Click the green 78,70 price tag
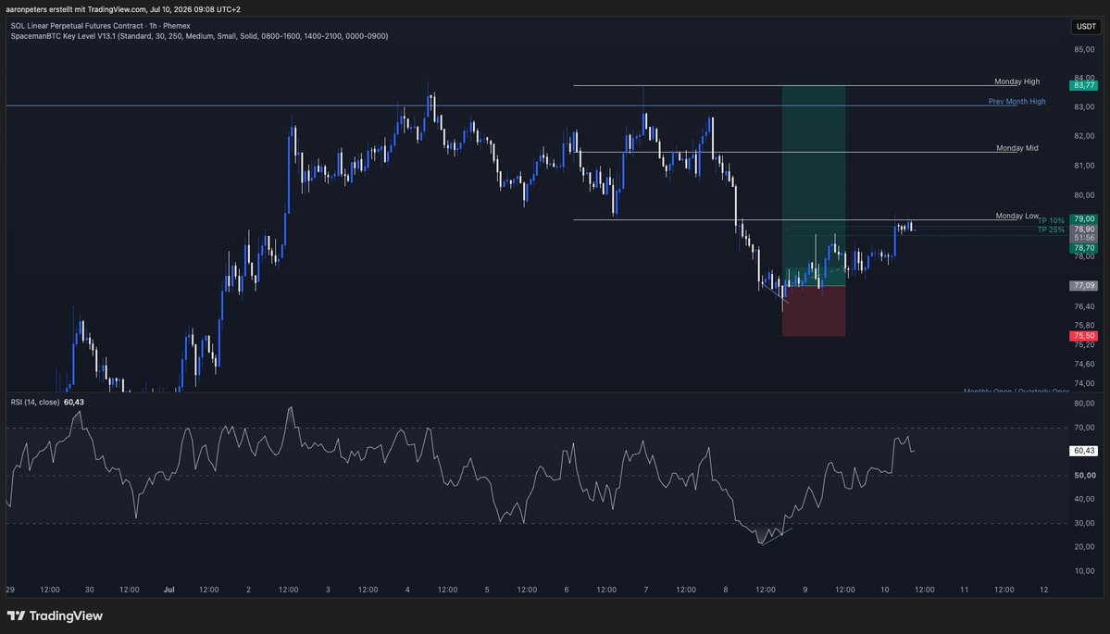This screenshot has width=1110, height=634. coord(1084,248)
